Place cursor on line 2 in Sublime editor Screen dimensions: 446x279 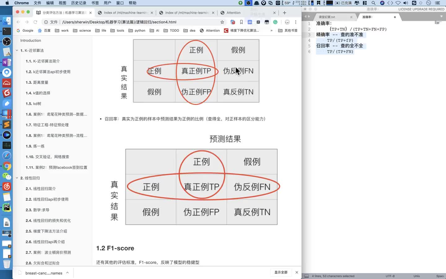pyautogui.click(x=358, y=29)
